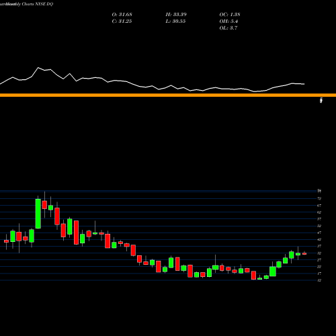Click the 37 price axis label

coord(319,246)
